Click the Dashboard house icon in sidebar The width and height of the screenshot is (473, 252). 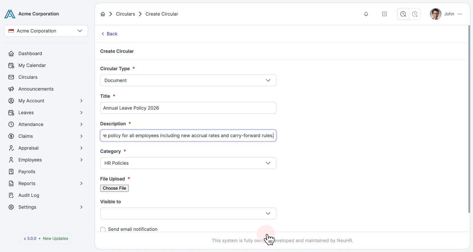point(11,53)
